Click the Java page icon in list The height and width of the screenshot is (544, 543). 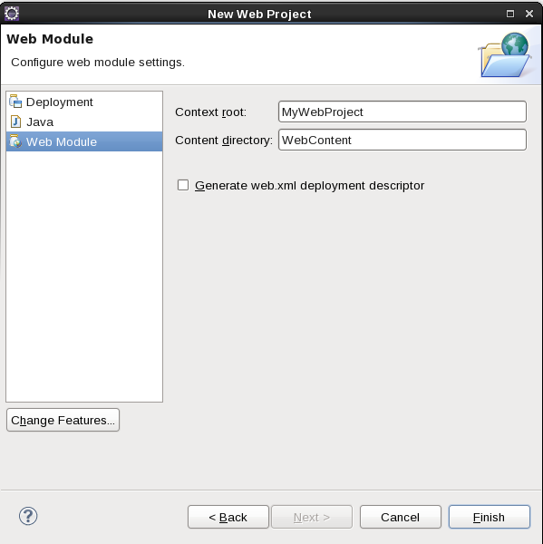(15, 121)
